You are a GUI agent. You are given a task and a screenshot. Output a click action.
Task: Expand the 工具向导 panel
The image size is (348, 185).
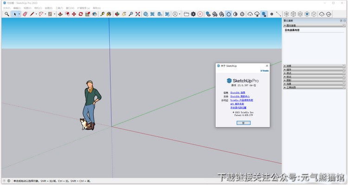click(290, 87)
